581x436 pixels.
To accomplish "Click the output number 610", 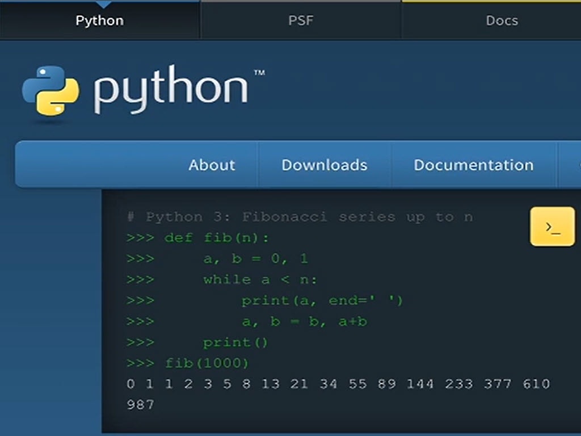I will click(536, 384).
